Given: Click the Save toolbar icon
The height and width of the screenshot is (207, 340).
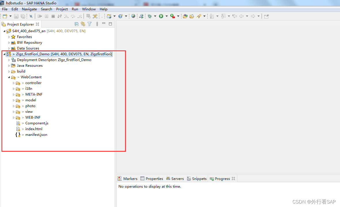Looking at the screenshot, I should click(16, 16).
